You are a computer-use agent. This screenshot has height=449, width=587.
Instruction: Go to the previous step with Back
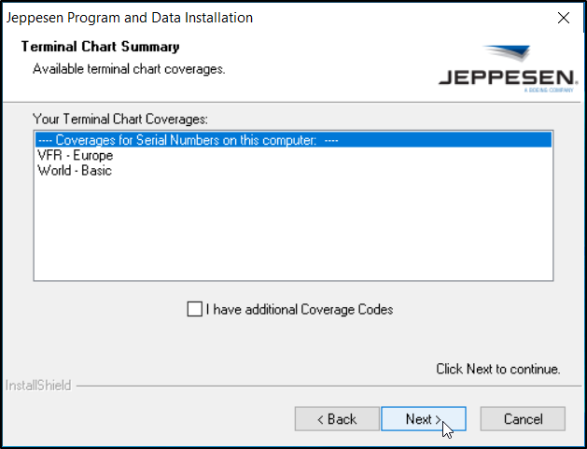(x=336, y=419)
